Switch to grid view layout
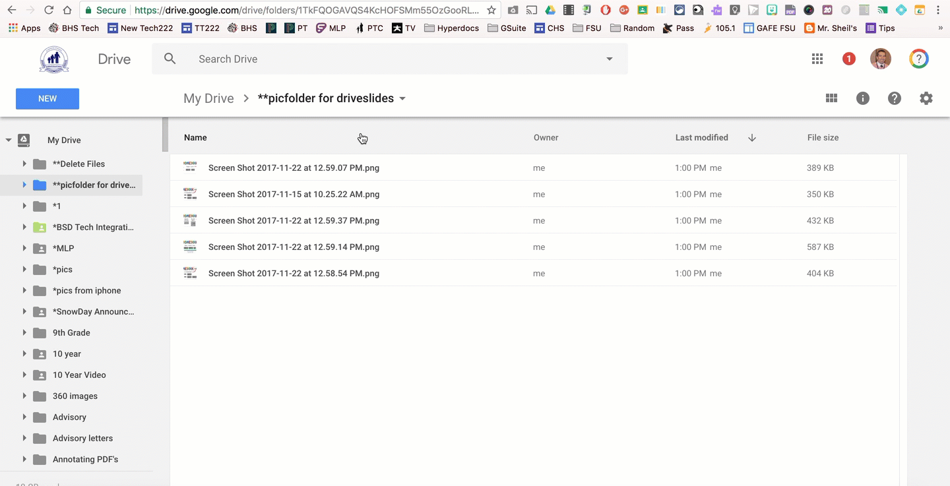Image resolution: width=950 pixels, height=486 pixels. tap(831, 98)
